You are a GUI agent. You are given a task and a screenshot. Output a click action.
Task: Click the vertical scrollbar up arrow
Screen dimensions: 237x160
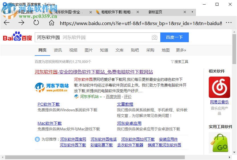234,32
